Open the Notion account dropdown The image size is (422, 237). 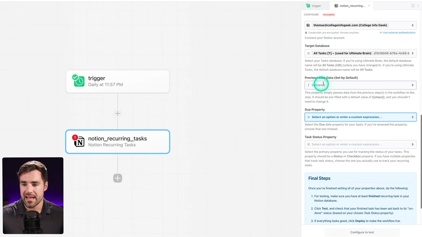(360, 25)
